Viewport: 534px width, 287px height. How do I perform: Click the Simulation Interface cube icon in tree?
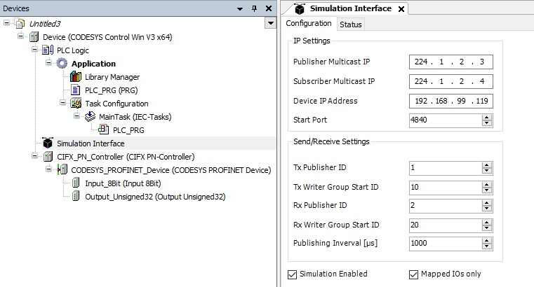48,143
